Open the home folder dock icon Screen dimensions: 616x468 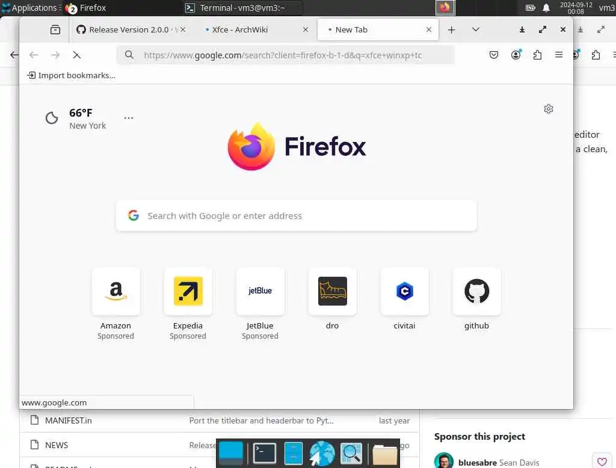point(384,454)
